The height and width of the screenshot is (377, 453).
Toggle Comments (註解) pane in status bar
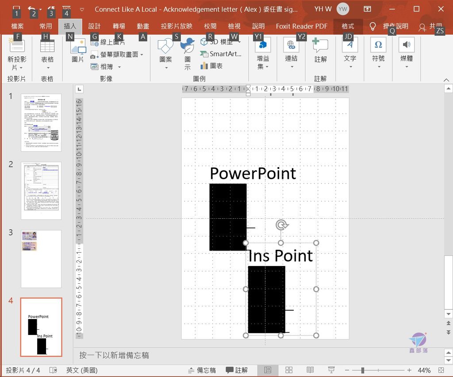click(x=237, y=370)
